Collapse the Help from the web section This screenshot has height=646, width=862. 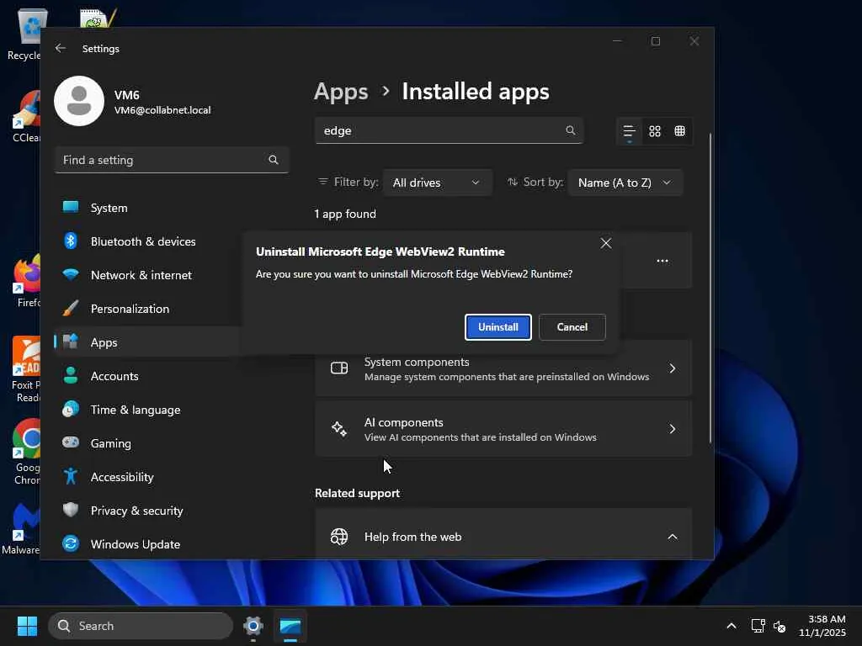672,537
